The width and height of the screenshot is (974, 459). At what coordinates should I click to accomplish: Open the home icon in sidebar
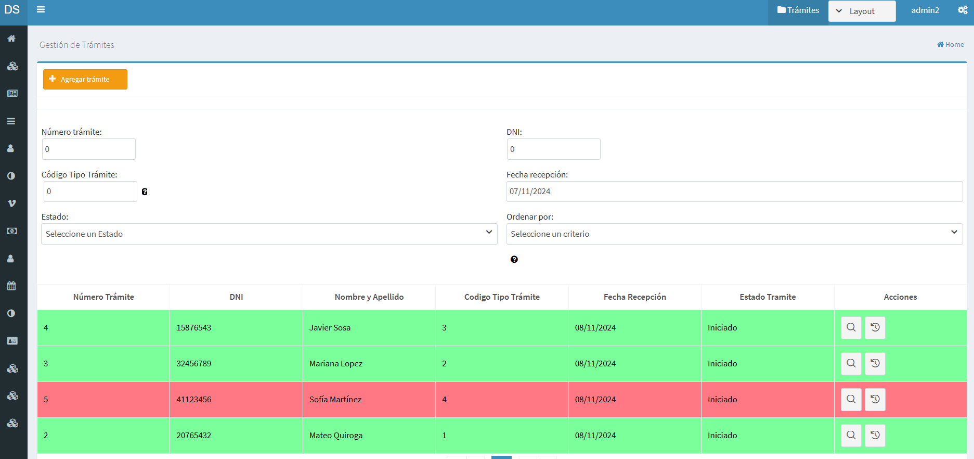(x=11, y=39)
